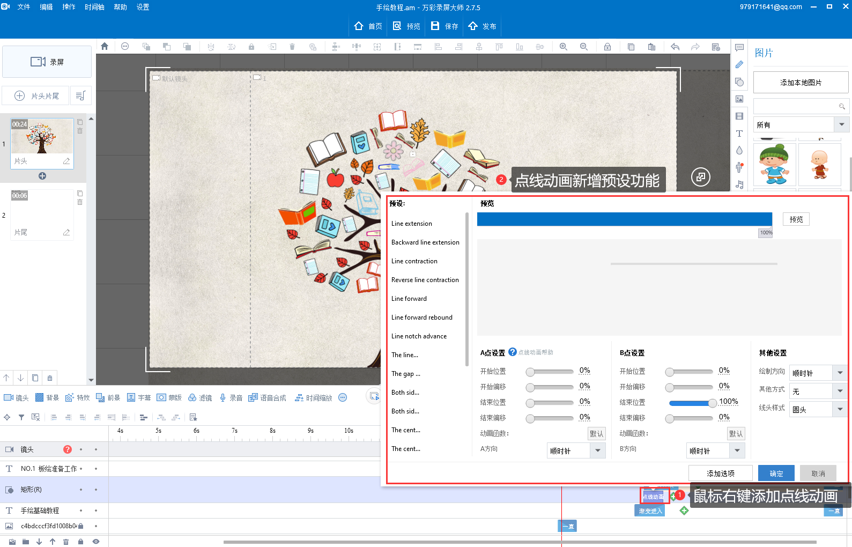Toggle all layers visibility eye icon

[96, 542]
